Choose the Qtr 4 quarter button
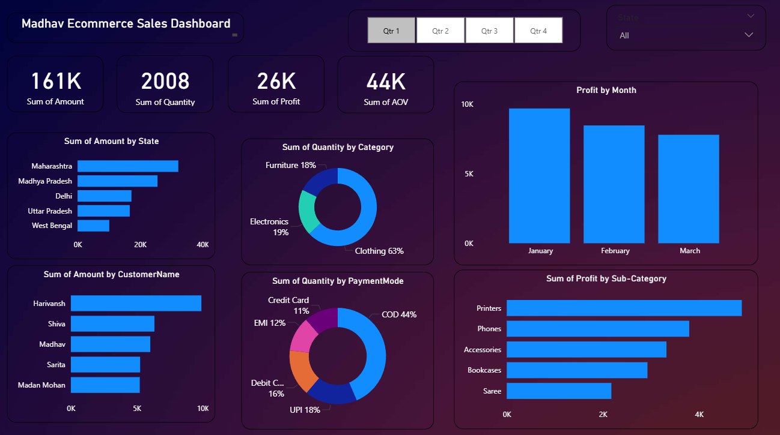This screenshot has height=435, width=780. (538, 31)
